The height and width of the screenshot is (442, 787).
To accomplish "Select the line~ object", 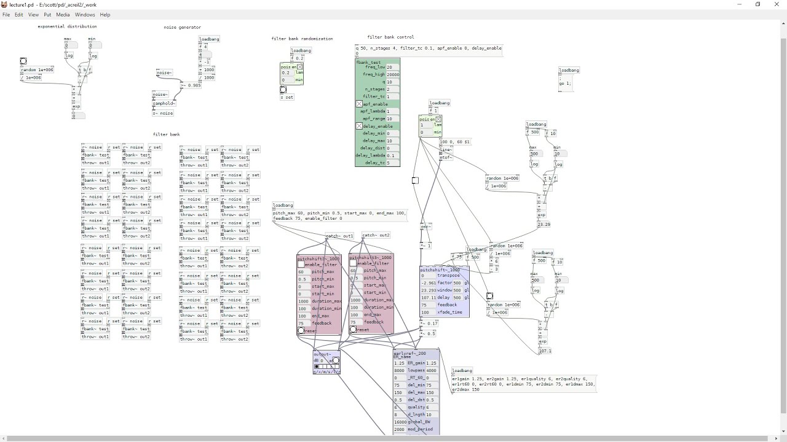I will (x=446, y=150).
